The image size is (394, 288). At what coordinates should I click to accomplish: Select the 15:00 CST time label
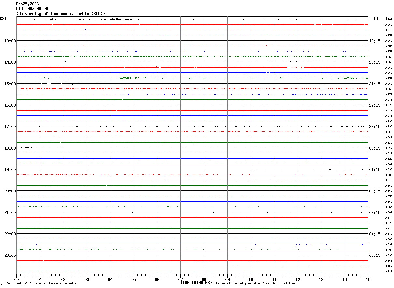click(10, 84)
